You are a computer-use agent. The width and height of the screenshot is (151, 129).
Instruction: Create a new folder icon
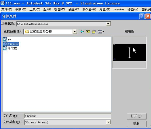94,32
